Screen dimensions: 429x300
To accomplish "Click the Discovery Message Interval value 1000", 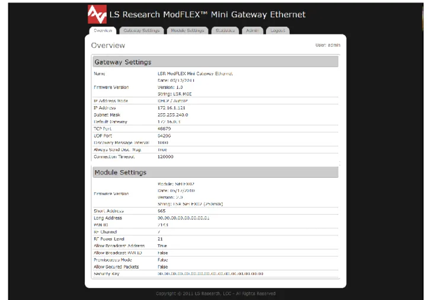I will click(x=163, y=143).
